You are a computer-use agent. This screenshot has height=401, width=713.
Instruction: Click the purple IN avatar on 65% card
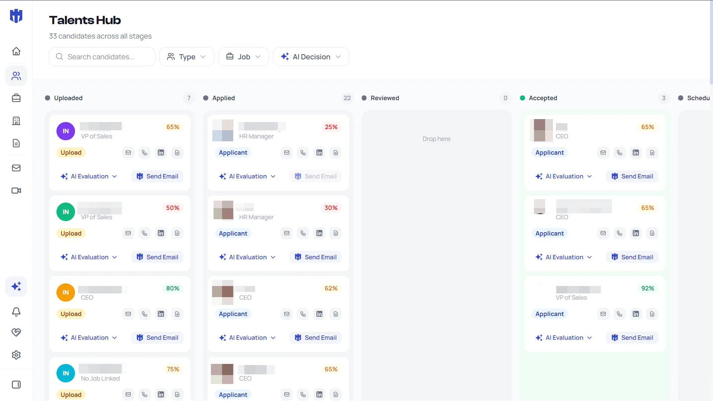click(x=66, y=131)
